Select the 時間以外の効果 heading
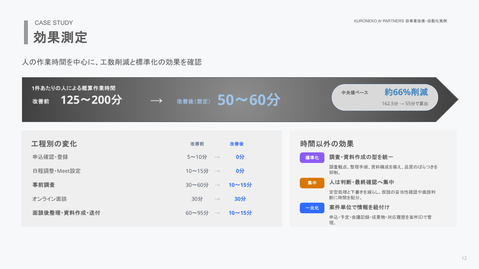The image size is (479, 269). tap(326, 143)
